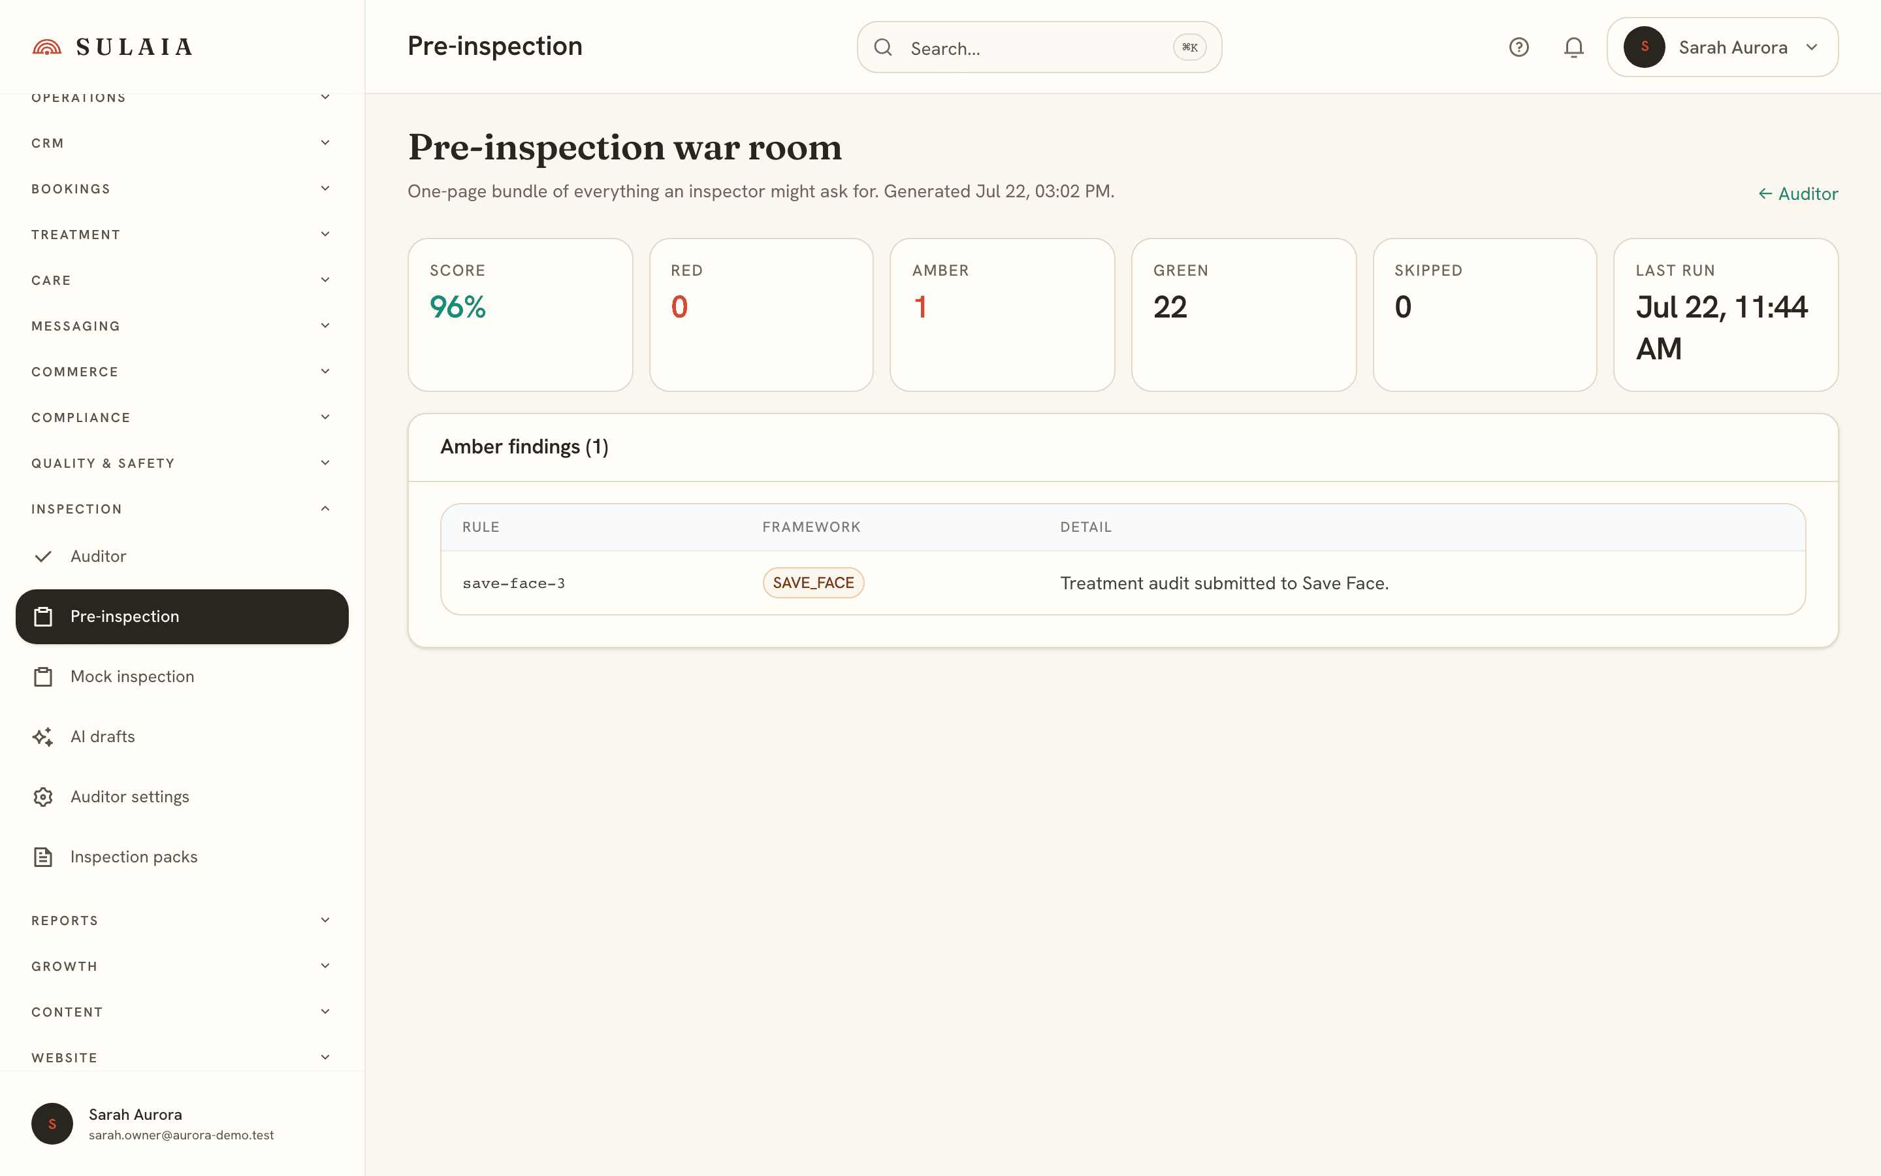
Task: Click the AI drafts sparkle icon
Action: [44, 736]
